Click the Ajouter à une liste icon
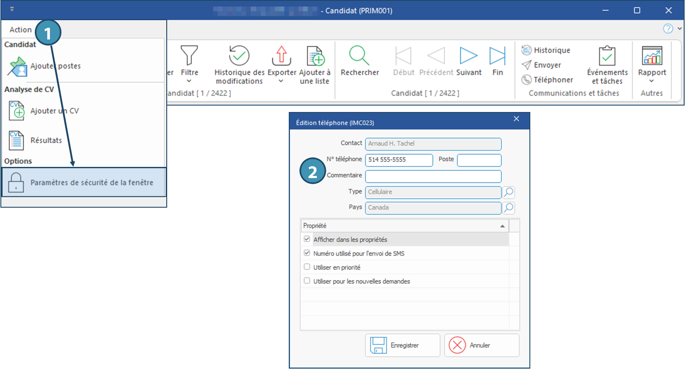685x369 pixels. pyautogui.click(x=315, y=56)
